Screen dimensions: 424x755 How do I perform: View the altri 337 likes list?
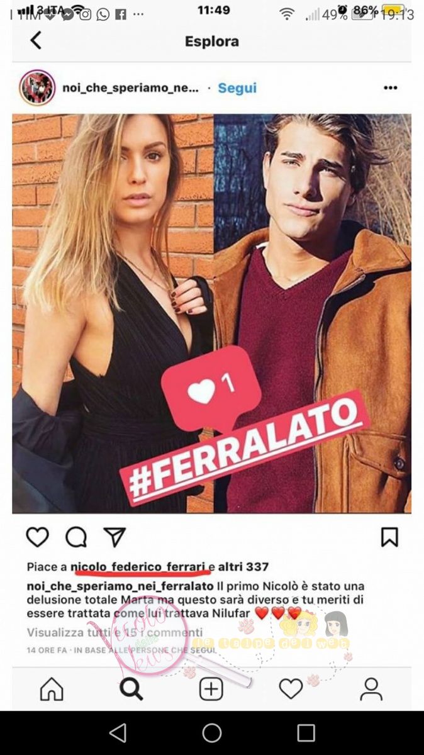pyautogui.click(x=243, y=567)
